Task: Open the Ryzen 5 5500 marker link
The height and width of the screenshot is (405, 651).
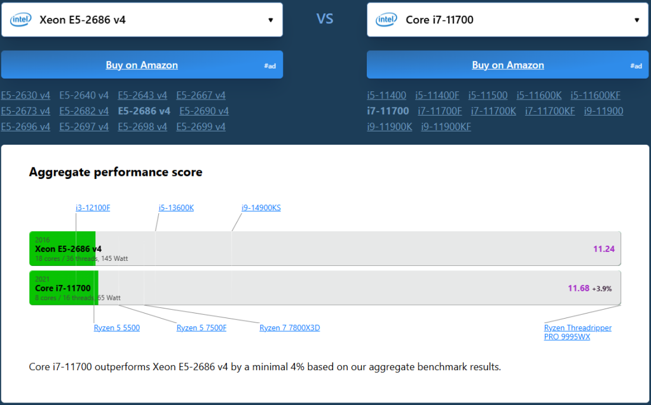Action: point(117,328)
